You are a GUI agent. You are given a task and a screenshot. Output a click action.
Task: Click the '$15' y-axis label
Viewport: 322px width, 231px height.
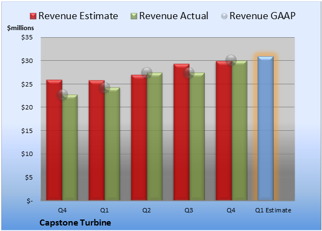[27, 131]
